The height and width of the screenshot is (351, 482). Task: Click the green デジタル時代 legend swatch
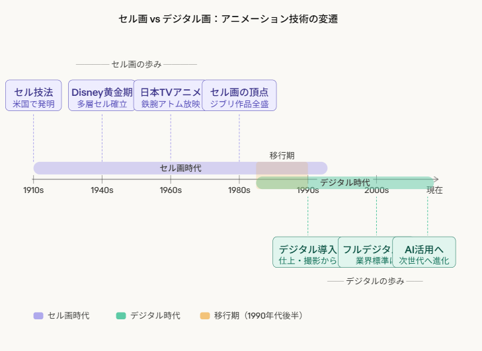[x=120, y=316]
